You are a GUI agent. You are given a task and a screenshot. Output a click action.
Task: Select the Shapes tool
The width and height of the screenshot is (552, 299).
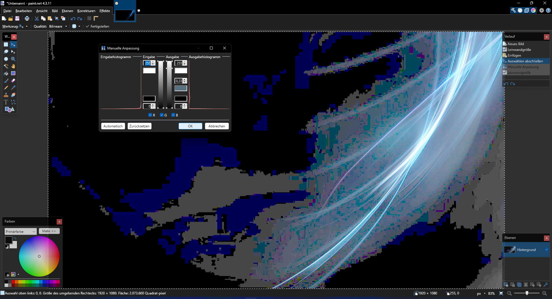(x=9, y=109)
